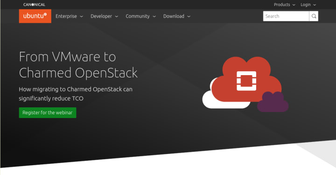Image resolution: width=336 pixels, height=175 pixels.
Task: Click the red OpenStack cloud illustration
Action: (x=246, y=79)
